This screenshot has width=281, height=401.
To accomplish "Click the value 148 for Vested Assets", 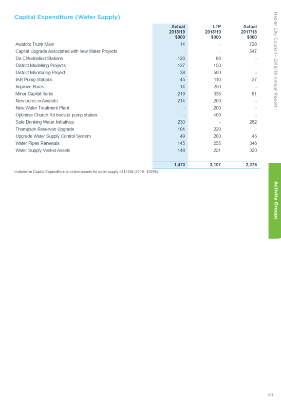I will click(x=181, y=151).
